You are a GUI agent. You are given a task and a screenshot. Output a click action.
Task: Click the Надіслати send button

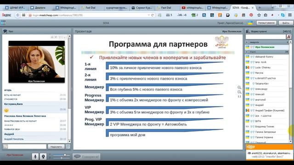56,147
